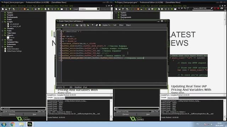Collapse the Scripts folder in Server resource tree
The width and height of the screenshot is (227, 127).
coord(2,22)
